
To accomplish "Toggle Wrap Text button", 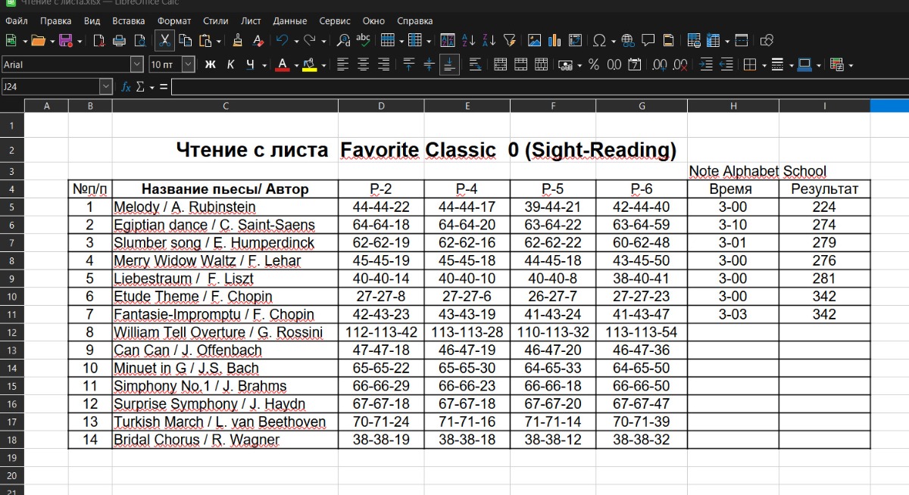I will [x=476, y=65].
